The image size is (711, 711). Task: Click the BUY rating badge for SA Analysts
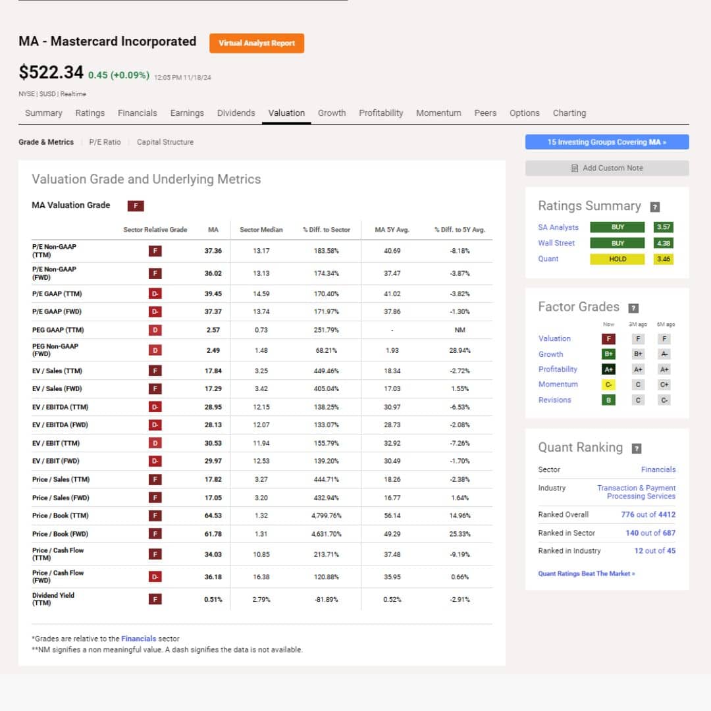point(617,227)
